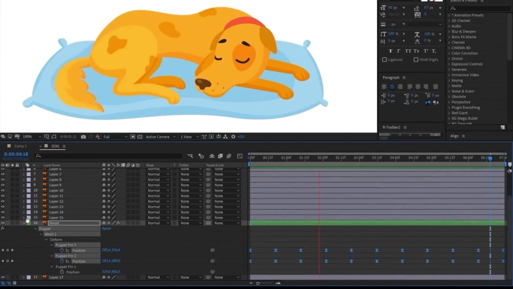Image resolution: width=513 pixels, height=289 pixels.
Task: Open the Paragraph panel menu
Action: click(404, 78)
